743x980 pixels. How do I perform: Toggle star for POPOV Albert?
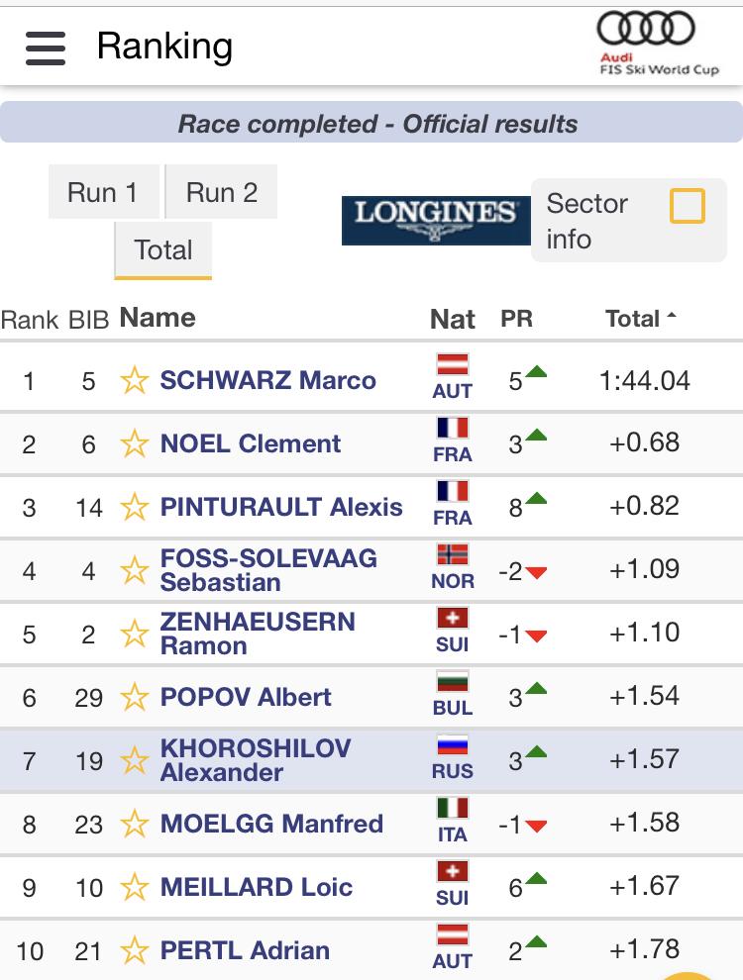click(135, 698)
